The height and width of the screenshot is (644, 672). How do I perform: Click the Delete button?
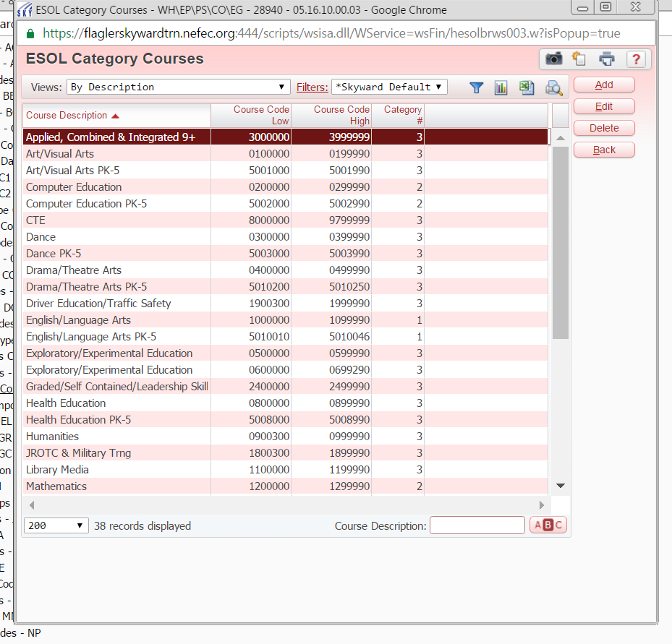604,128
